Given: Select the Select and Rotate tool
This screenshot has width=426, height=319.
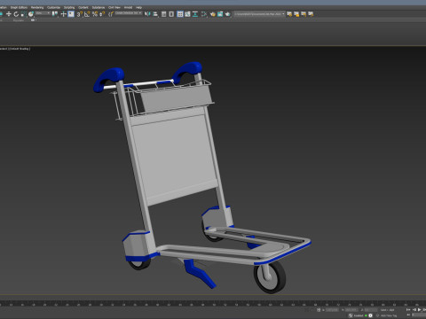Looking at the screenshot, I should pyautogui.click(x=16, y=14).
